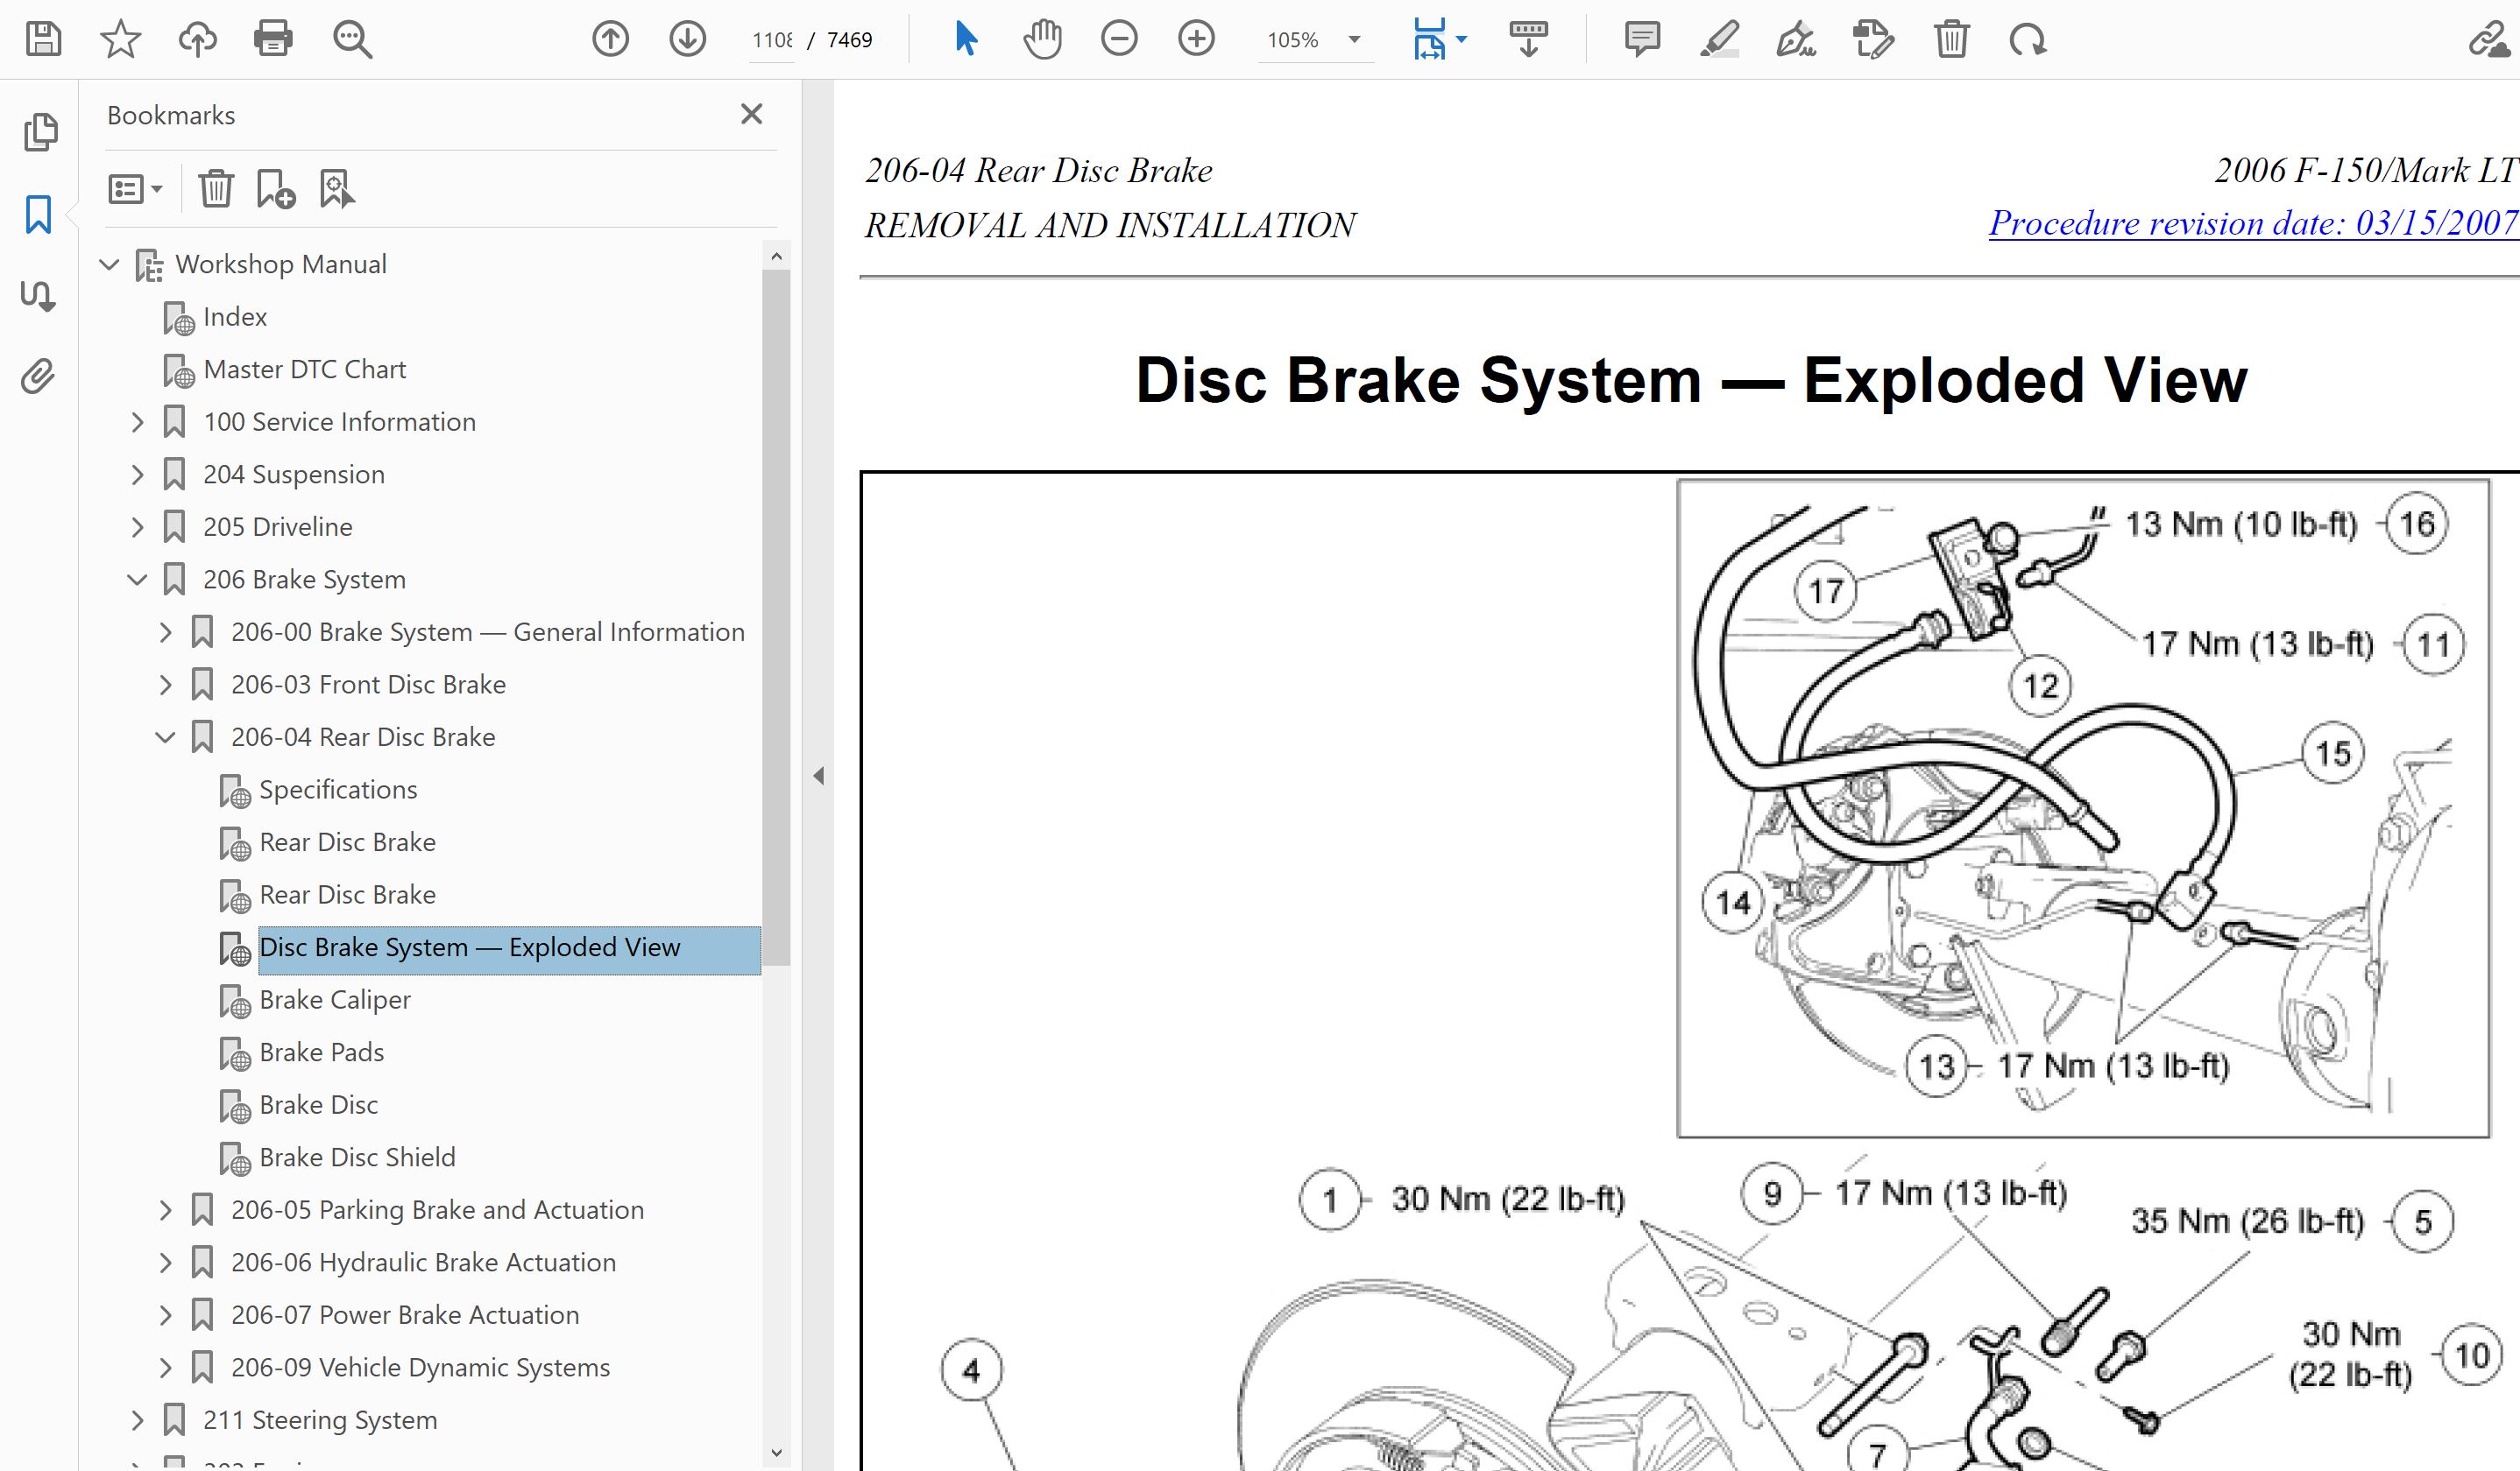Click the Save file icon
Screen dimensions: 2520x1471
pyautogui.click(x=43, y=39)
